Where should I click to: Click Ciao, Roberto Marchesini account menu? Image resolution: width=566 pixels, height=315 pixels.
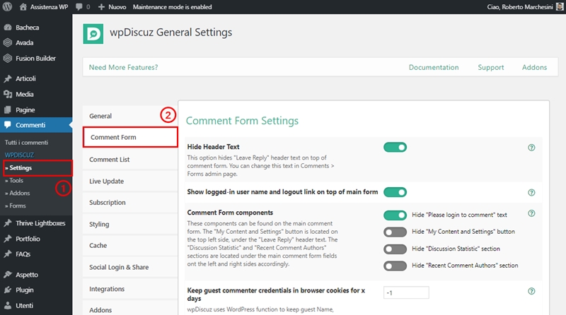pyautogui.click(x=520, y=7)
